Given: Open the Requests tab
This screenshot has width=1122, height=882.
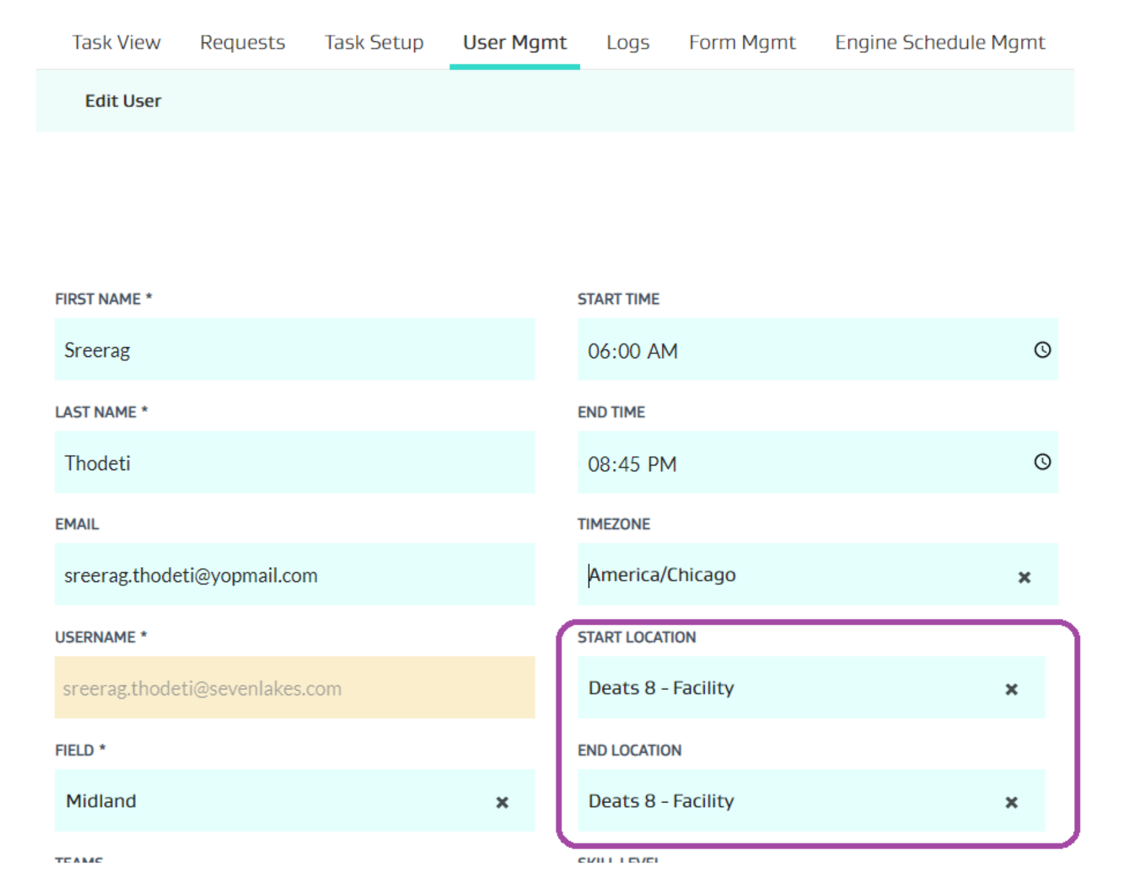Looking at the screenshot, I should pos(242,43).
